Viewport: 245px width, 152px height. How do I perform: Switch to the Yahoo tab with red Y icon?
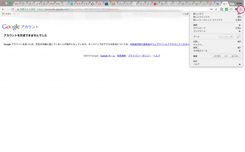[x=16, y=4]
